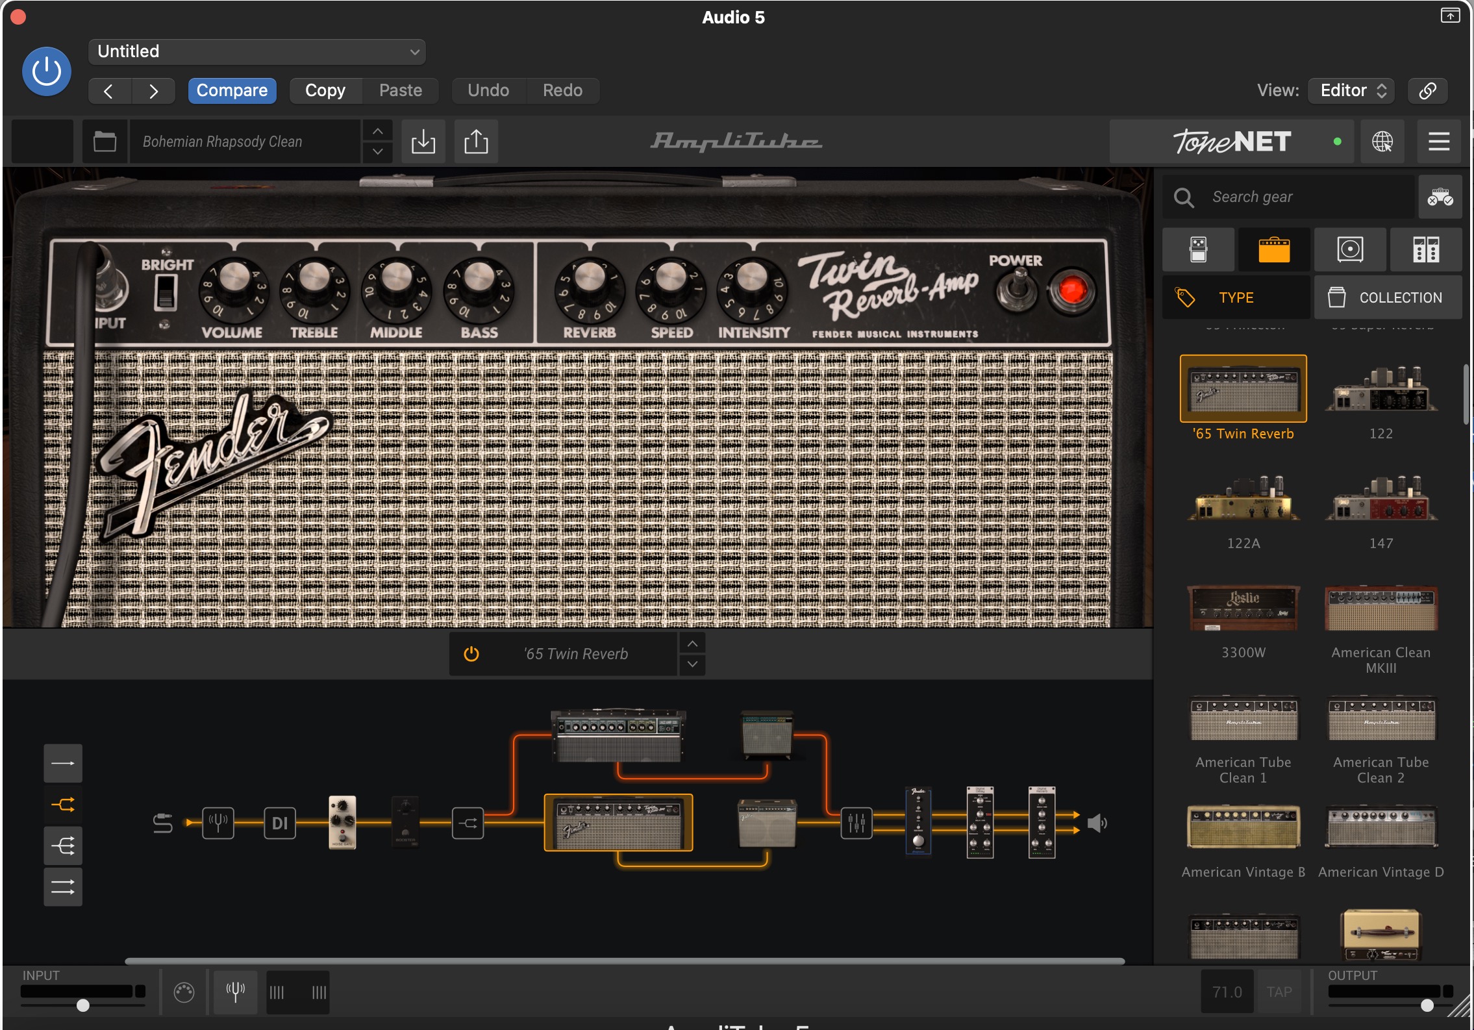Click the mixer block in signal chain
This screenshot has height=1030, width=1474.
coord(856,823)
